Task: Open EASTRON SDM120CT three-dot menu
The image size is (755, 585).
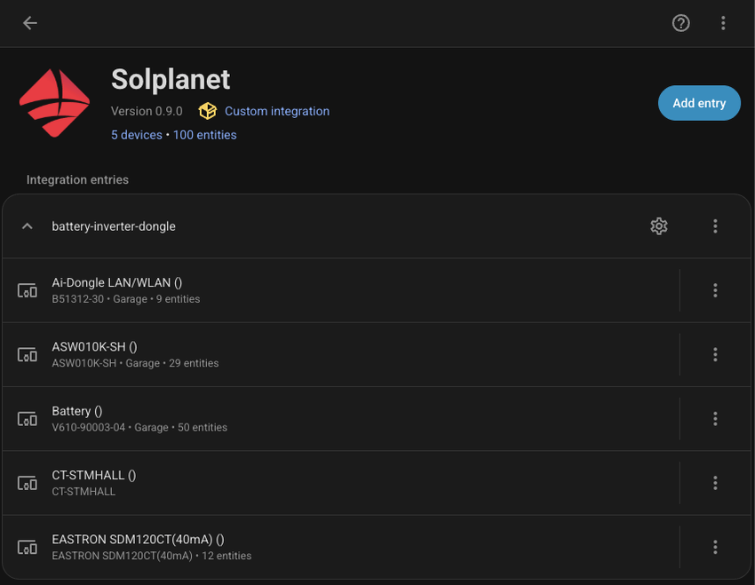Action: 715,547
